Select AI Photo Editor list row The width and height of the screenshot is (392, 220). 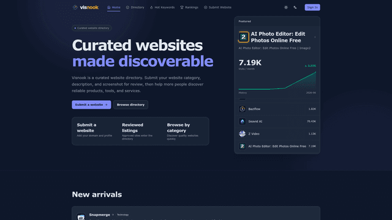[x=277, y=147]
